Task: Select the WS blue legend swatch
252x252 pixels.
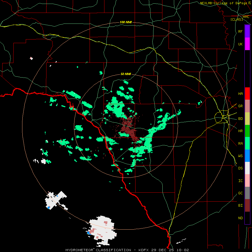Action: 247,156
